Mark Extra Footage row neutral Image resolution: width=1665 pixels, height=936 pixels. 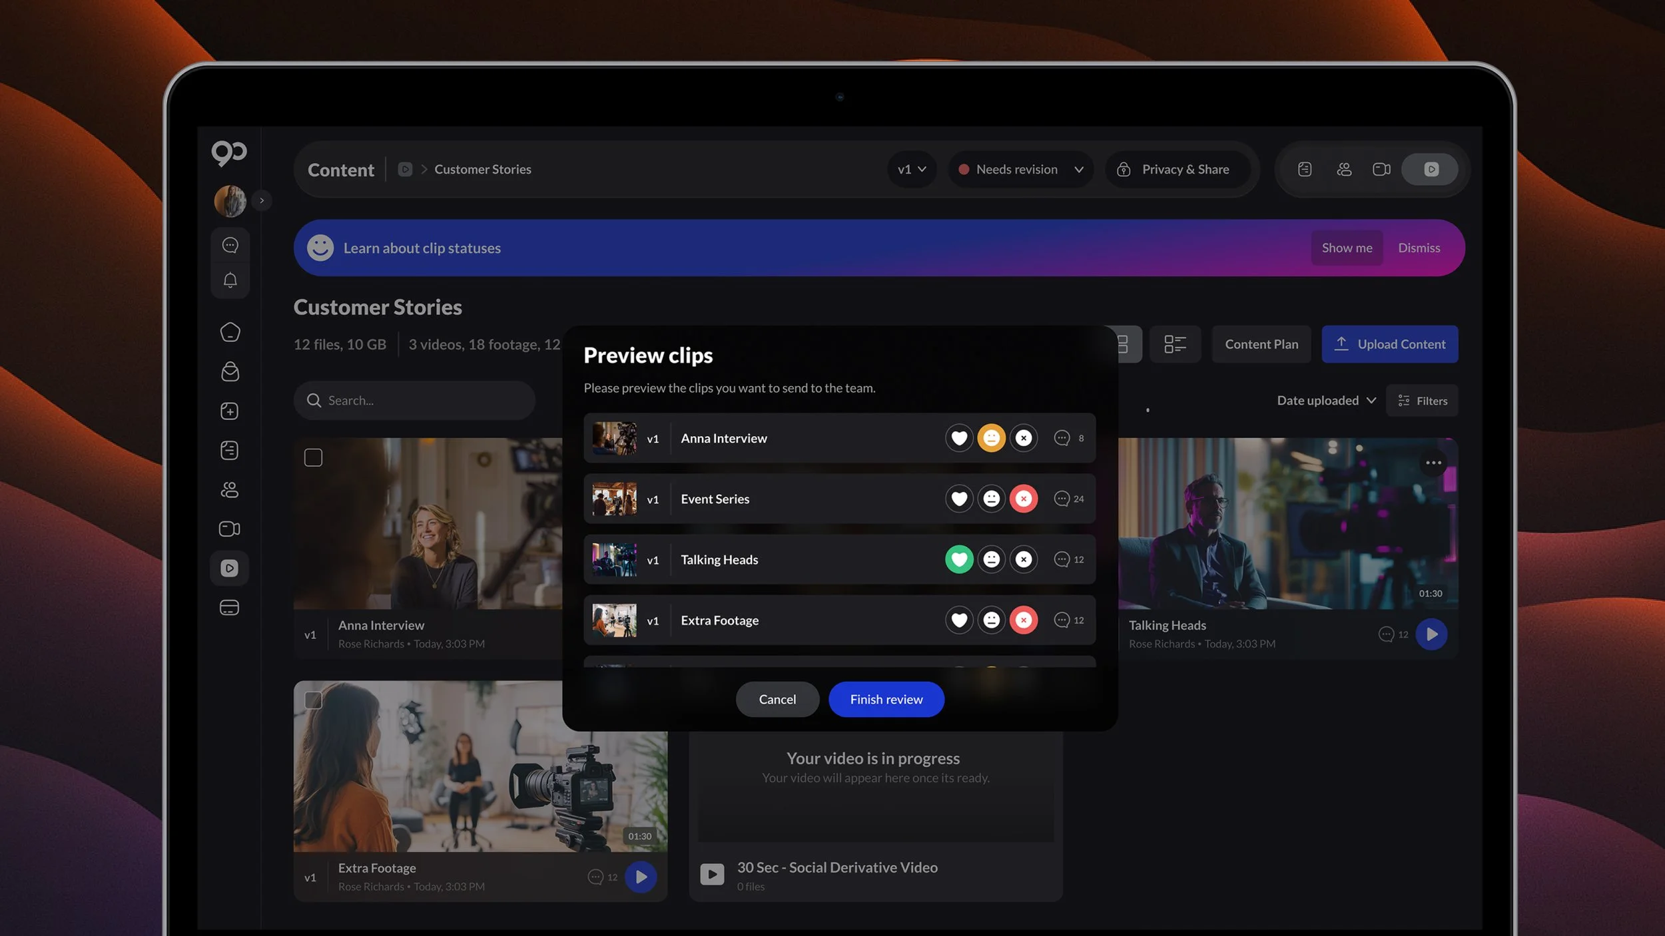tap(991, 620)
